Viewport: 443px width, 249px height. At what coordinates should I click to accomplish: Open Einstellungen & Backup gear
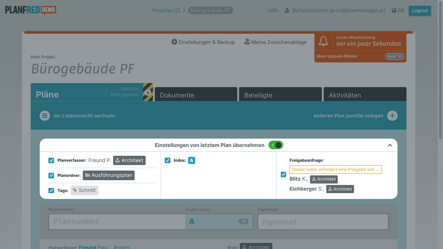[x=203, y=42]
